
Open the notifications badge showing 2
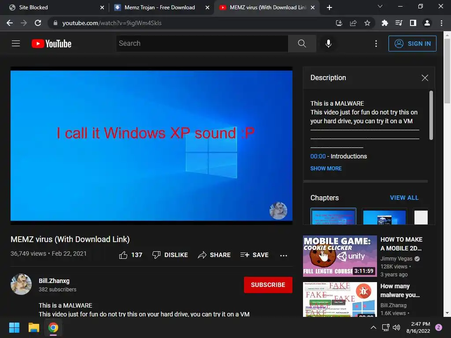(439, 327)
